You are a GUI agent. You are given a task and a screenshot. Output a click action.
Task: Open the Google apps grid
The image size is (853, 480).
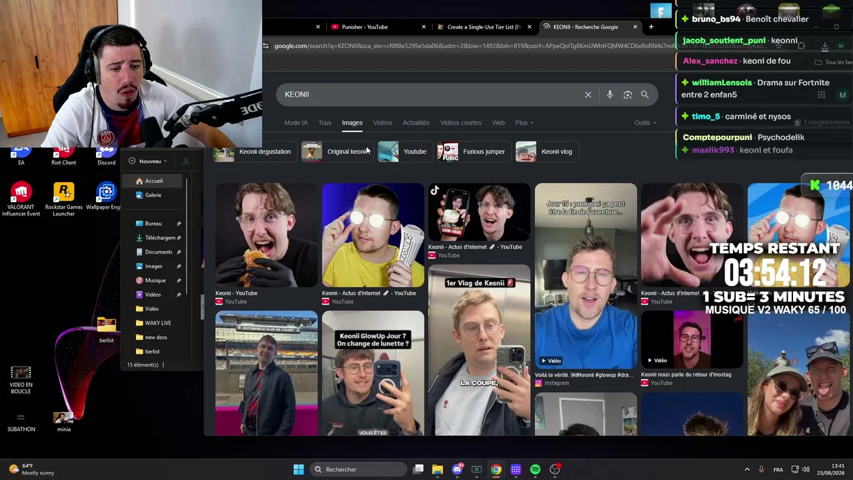point(821,95)
